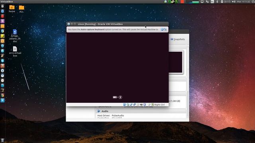Screen dimensions: 255x143
Task: Click the Audio section header in Manager
Action: click(141, 111)
